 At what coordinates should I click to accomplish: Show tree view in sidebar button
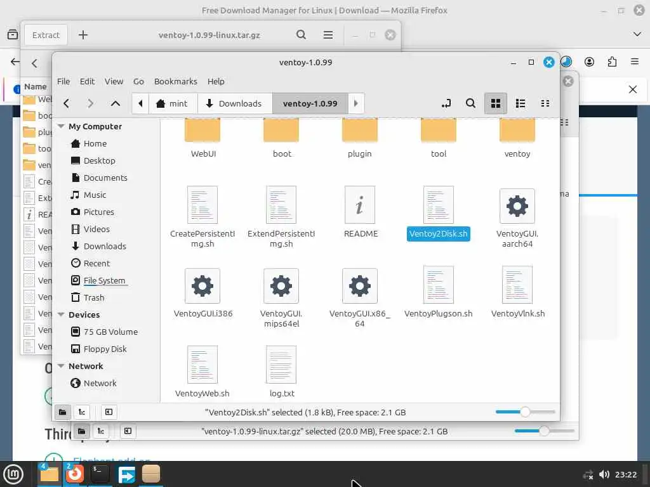click(82, 412)
